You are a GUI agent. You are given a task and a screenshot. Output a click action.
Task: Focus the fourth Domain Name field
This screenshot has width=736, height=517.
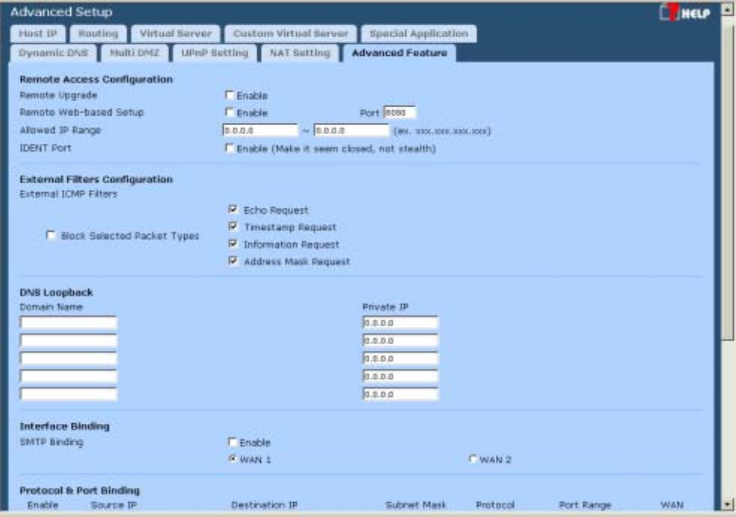pyautogui.click(x=69, y=376)
